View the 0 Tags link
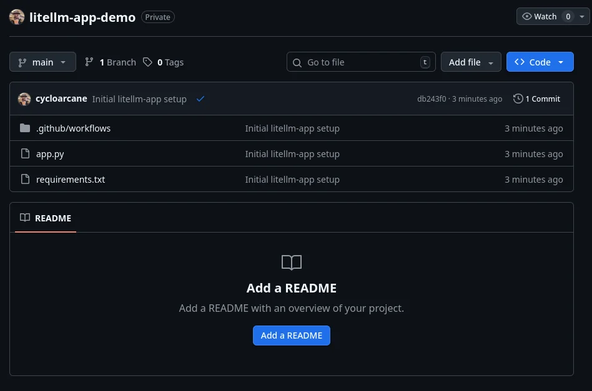This screenshot has width=592, height=391. click(170, 62)
